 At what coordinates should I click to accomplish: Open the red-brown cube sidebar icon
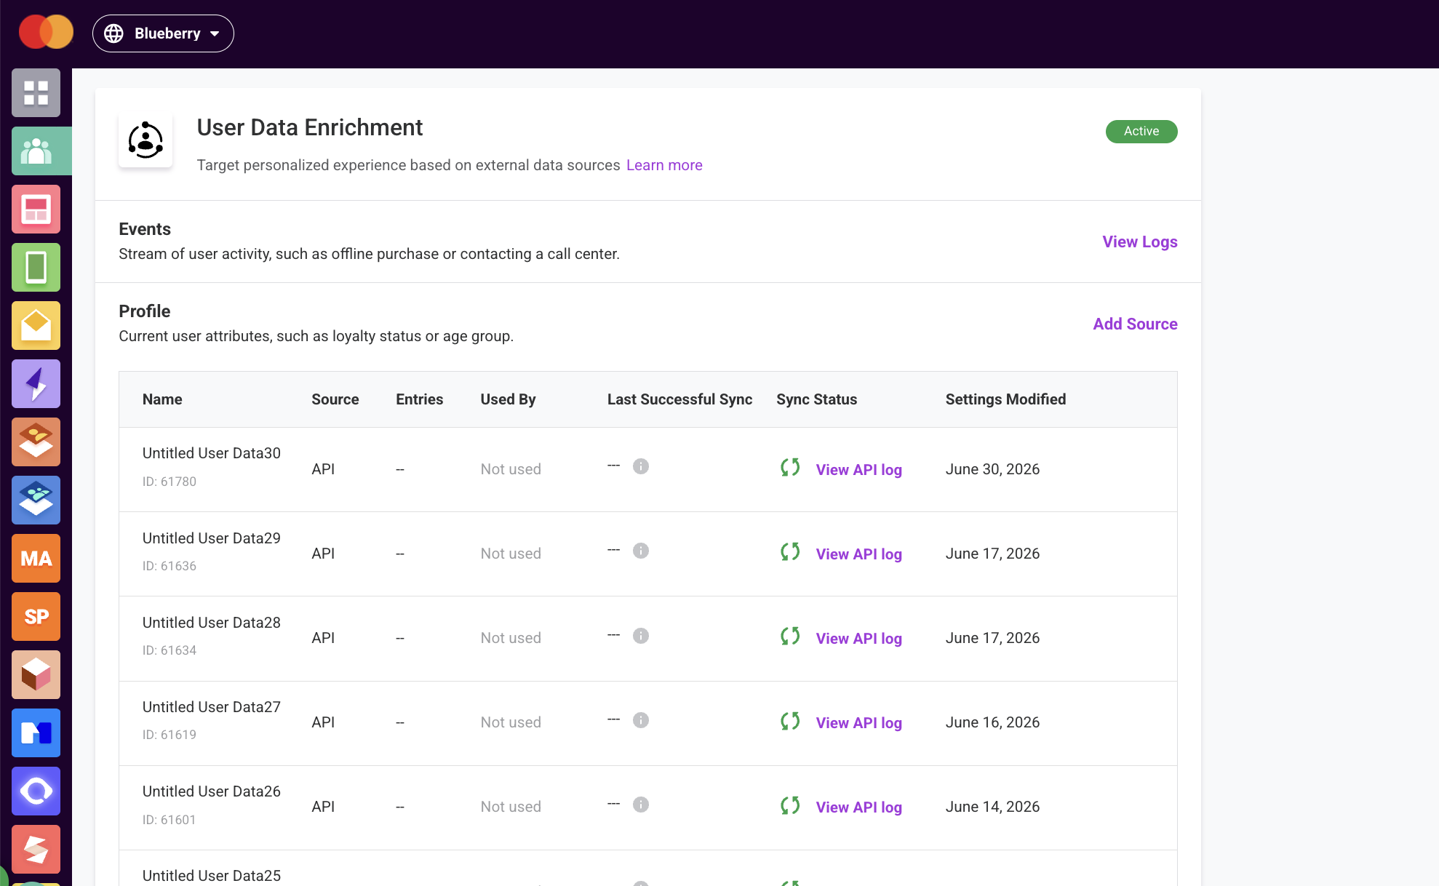pos(36,675)
